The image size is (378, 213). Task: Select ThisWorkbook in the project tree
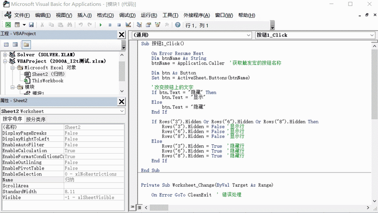click(48, 81)
